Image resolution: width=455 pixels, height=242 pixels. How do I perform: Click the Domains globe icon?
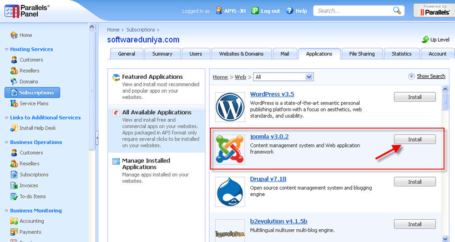tap(14, 82)
